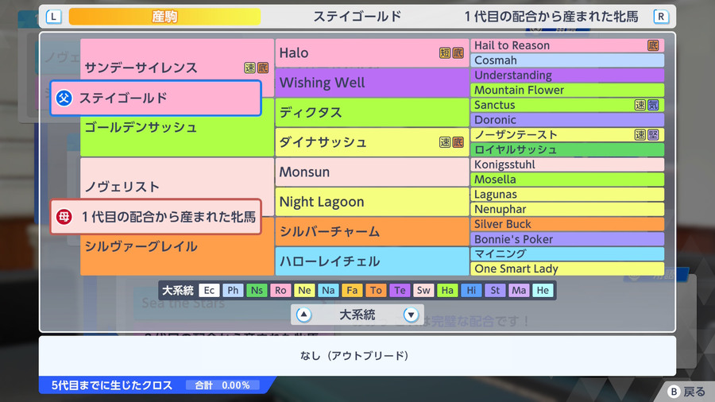Select the Nenuphar ancestor row

(567, 209)
